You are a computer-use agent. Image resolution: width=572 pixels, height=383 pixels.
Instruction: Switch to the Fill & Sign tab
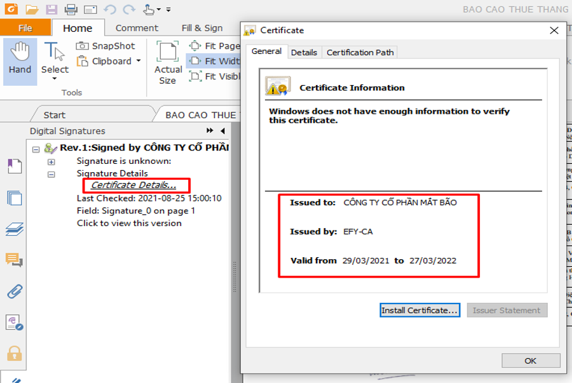click(x=202, y=28)
